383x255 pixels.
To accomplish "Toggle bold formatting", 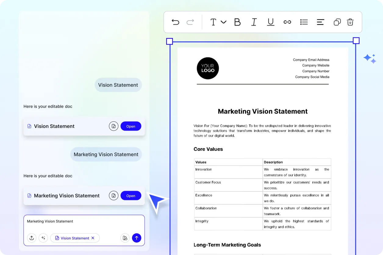I will point(237,22).
